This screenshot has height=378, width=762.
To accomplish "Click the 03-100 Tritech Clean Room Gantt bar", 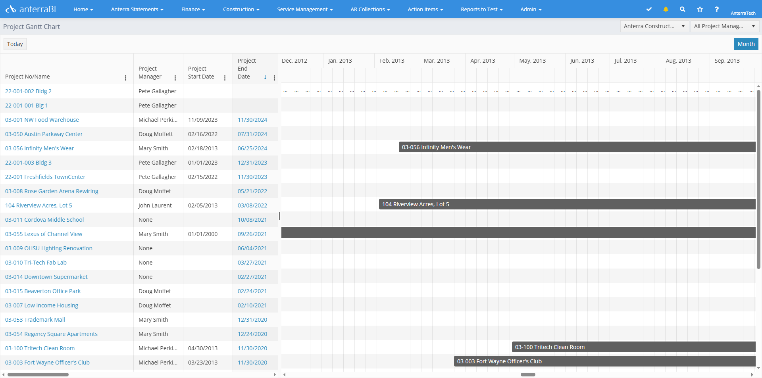I will pyautogui.click(x=634, y=347).
